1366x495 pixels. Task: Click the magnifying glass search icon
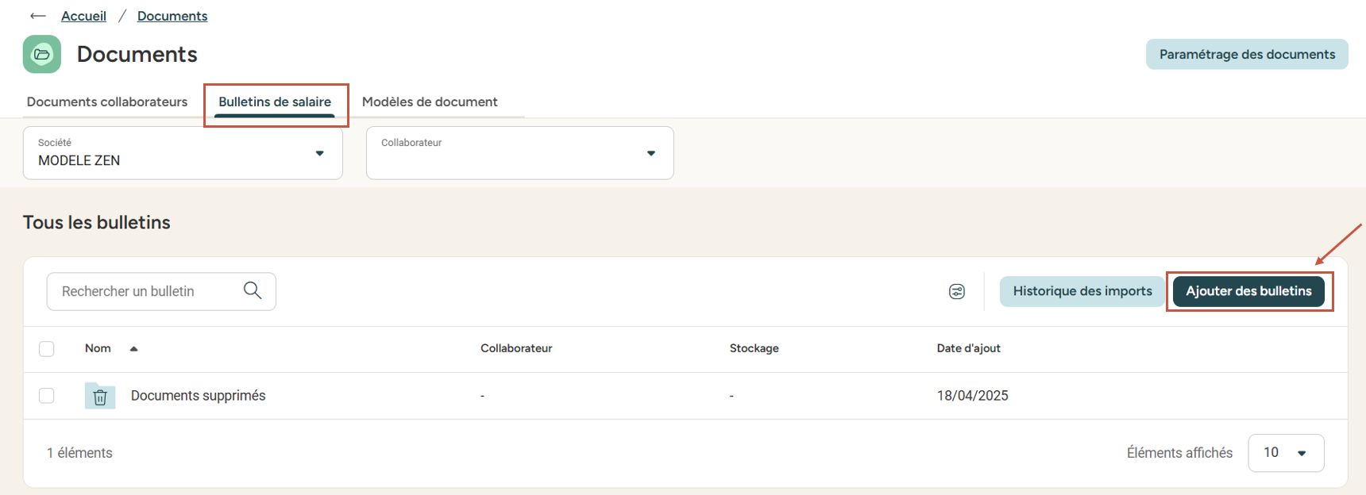coord(253,290)
